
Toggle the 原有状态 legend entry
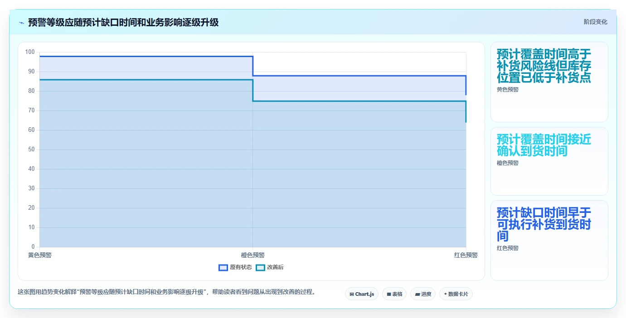coord(235,267)
